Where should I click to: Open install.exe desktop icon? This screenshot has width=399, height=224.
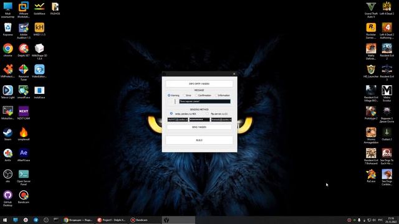click(x=39, y=92)
